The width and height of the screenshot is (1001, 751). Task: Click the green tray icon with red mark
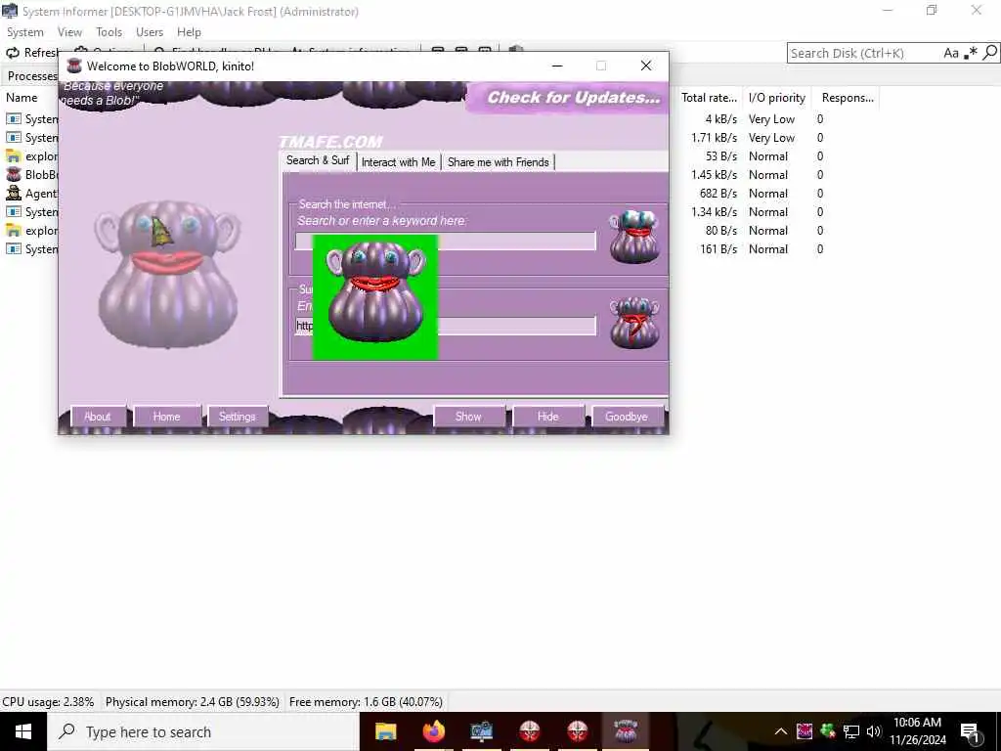[x=828, y=731]
